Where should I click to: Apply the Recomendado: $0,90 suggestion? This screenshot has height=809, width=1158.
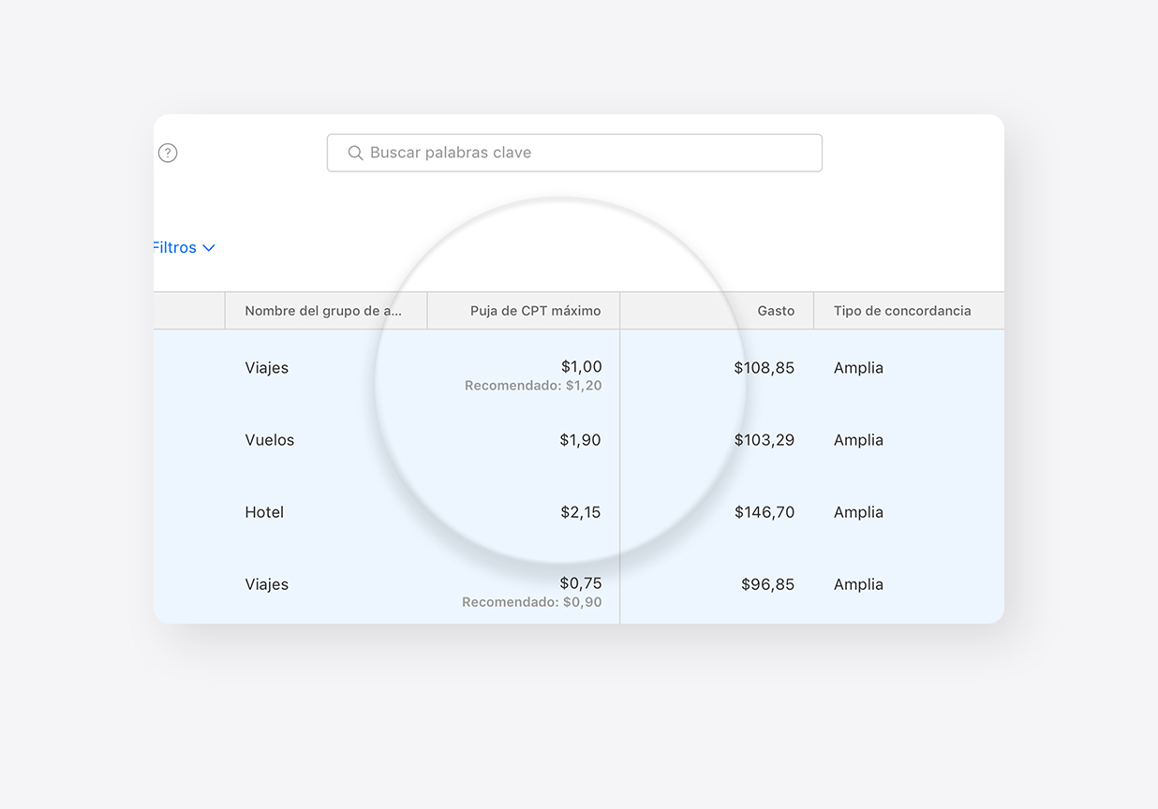pos(531,602)
